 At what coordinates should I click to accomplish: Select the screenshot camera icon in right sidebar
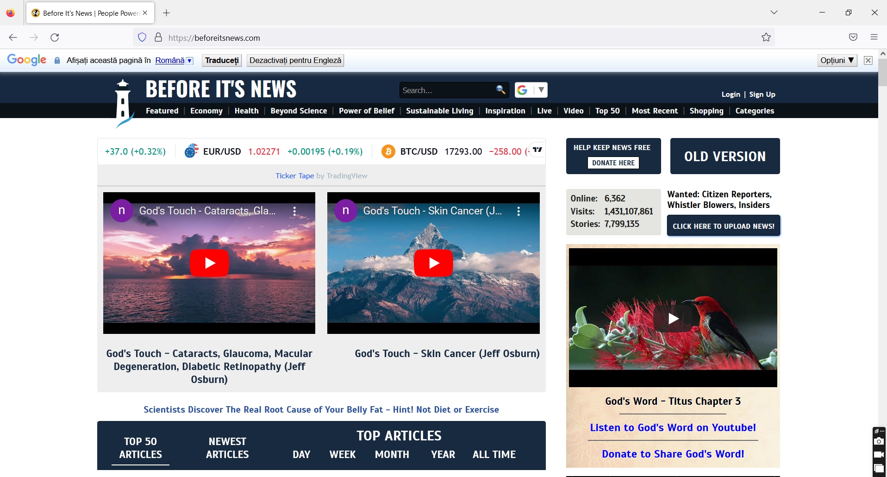[x=879, y=441]
